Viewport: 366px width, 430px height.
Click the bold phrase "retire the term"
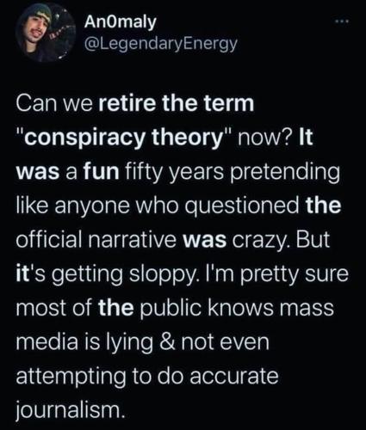177,103
